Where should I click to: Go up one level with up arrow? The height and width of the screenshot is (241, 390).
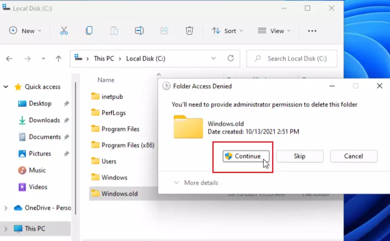[x=59, y=58]
